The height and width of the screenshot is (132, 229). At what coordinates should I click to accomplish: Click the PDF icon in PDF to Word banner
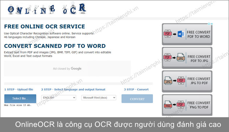tap(167, 34)
